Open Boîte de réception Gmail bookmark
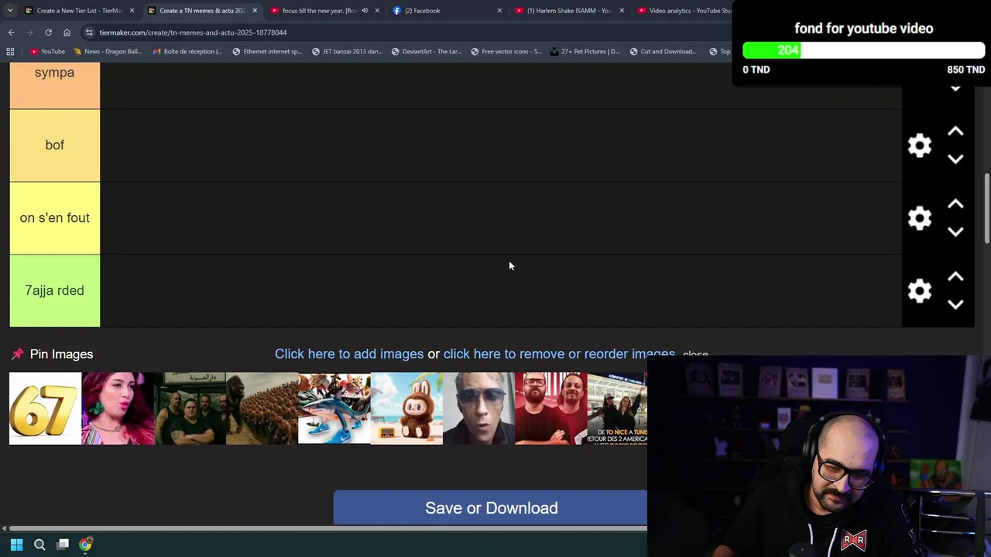Viewport: 991px width, 557px height. click(188, 52)
